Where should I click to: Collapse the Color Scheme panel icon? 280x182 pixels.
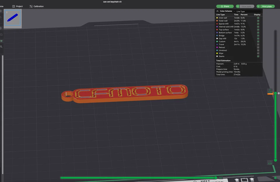217,11
